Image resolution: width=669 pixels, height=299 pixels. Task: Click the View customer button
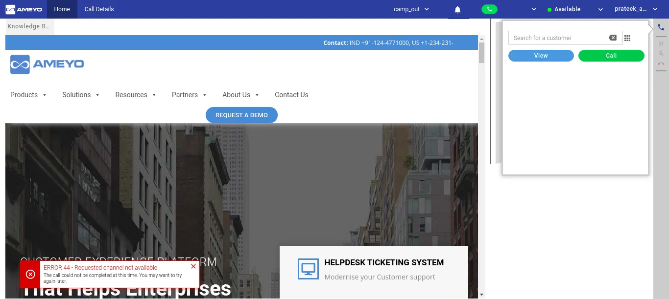[x=541, y=56]
